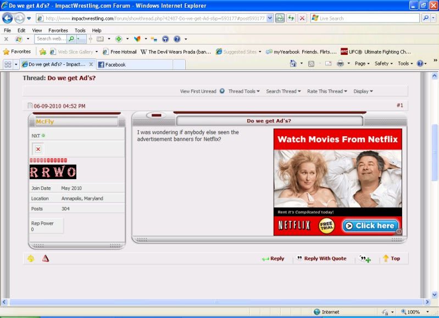439x318 pixels.
Task: Click the Reply button
Action: click(273, 258)
